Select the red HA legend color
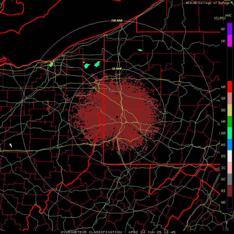This screenshot has height=234, width=234. click(230, 87)
